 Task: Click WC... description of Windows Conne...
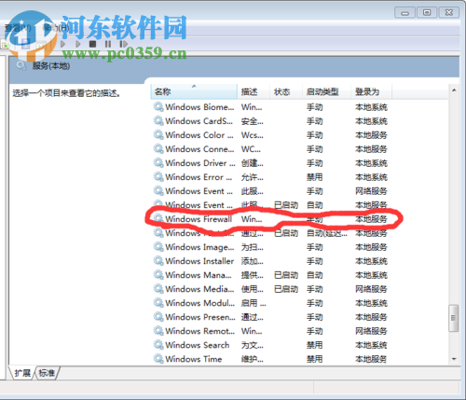(x=251, y=149)
